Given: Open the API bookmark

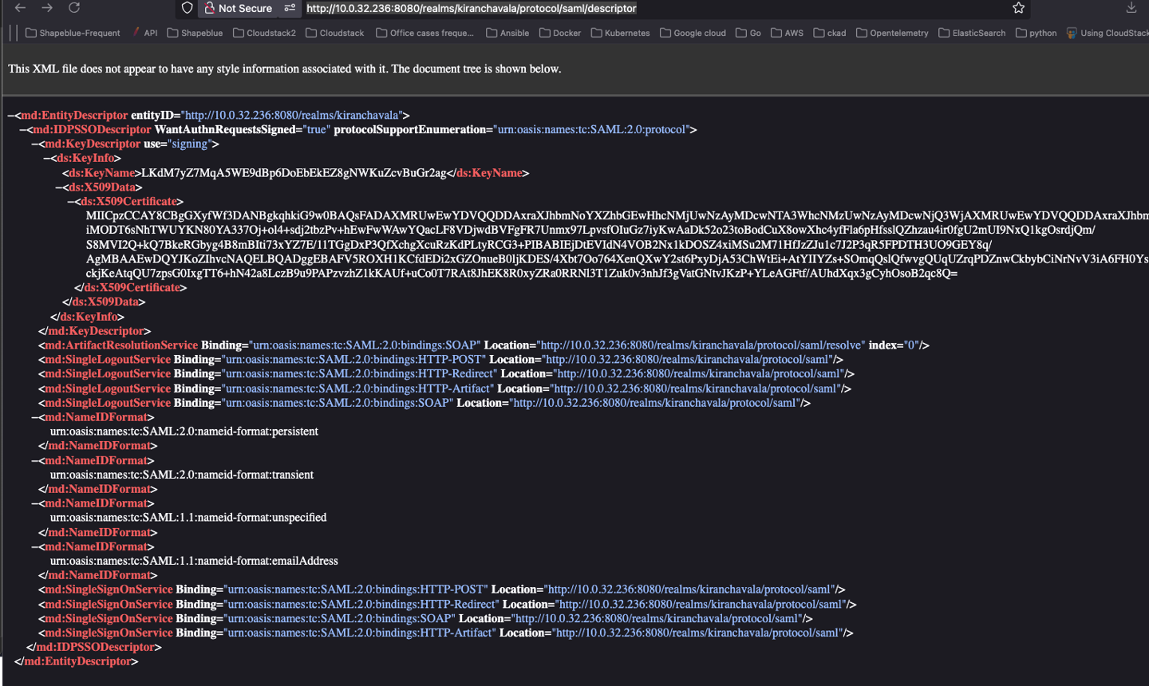Looking at the screenshot, I should (x=144, y=33).
